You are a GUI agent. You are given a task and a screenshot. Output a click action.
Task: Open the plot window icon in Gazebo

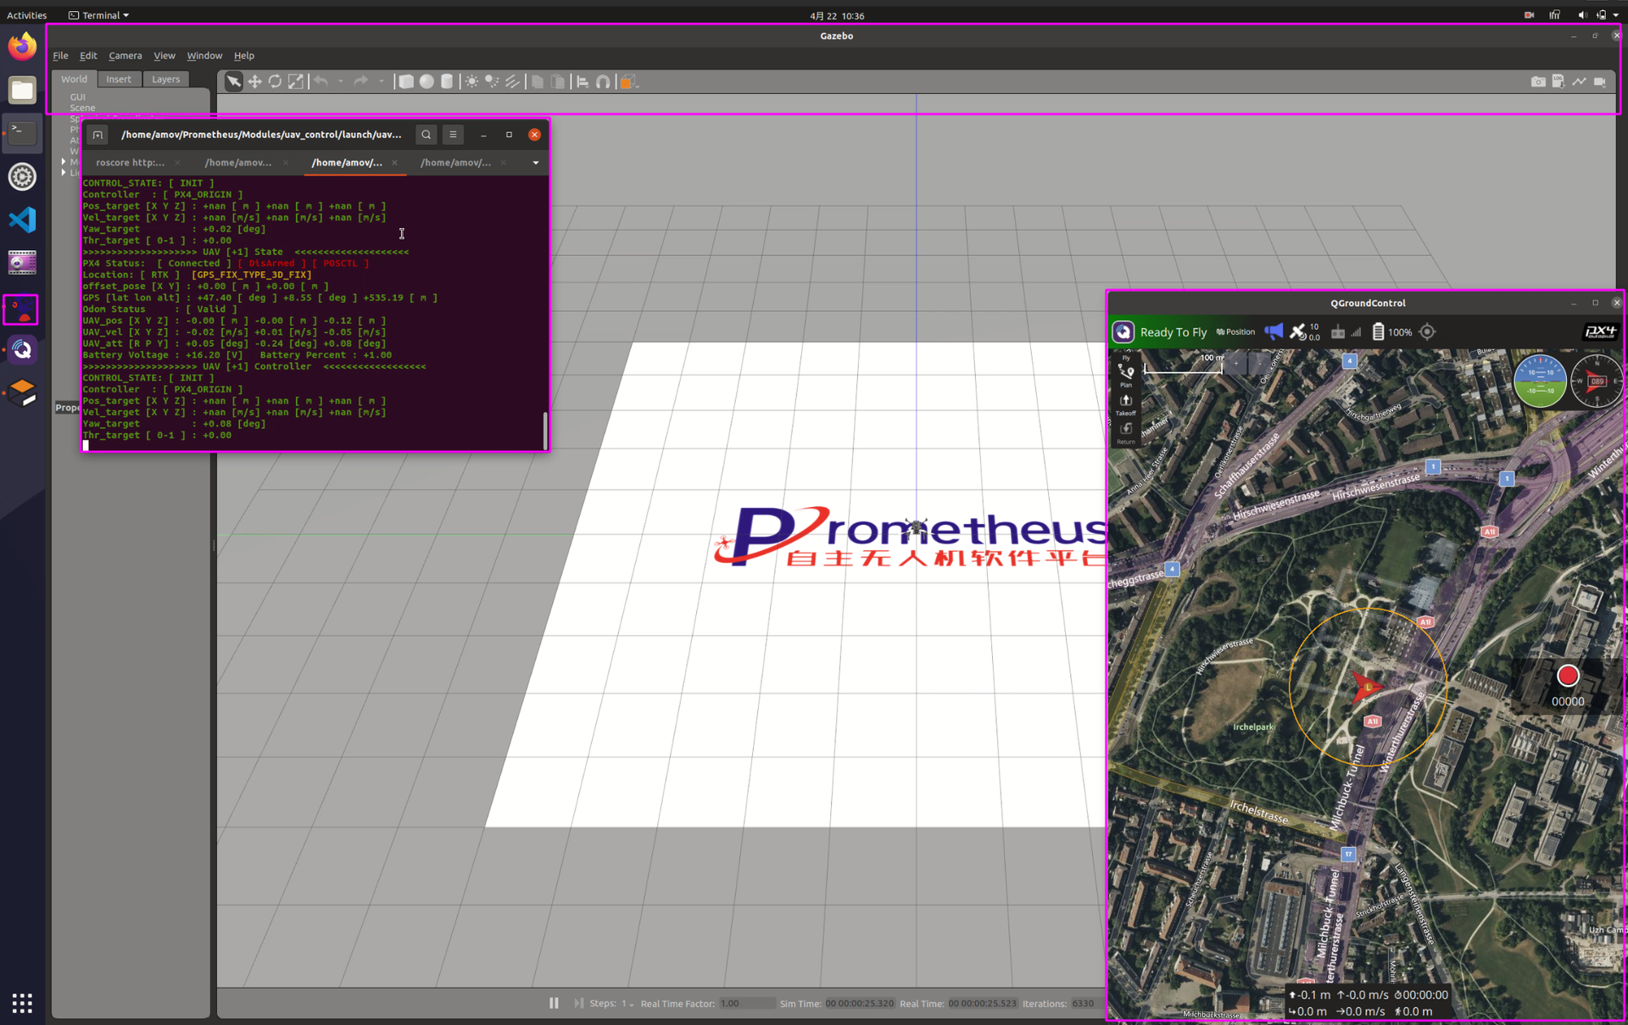tap(1579, 81)
